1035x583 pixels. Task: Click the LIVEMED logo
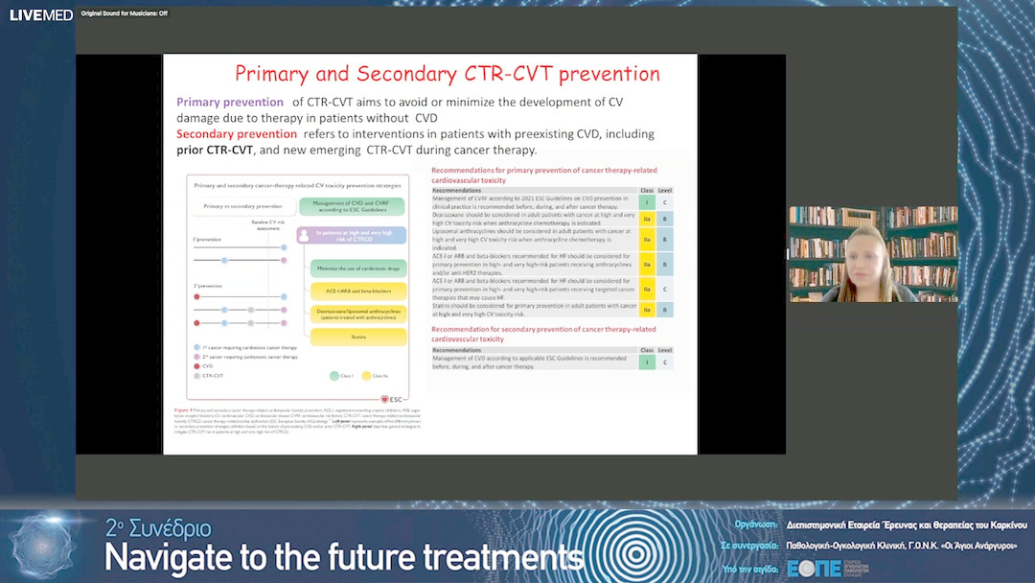click(40, 14)
